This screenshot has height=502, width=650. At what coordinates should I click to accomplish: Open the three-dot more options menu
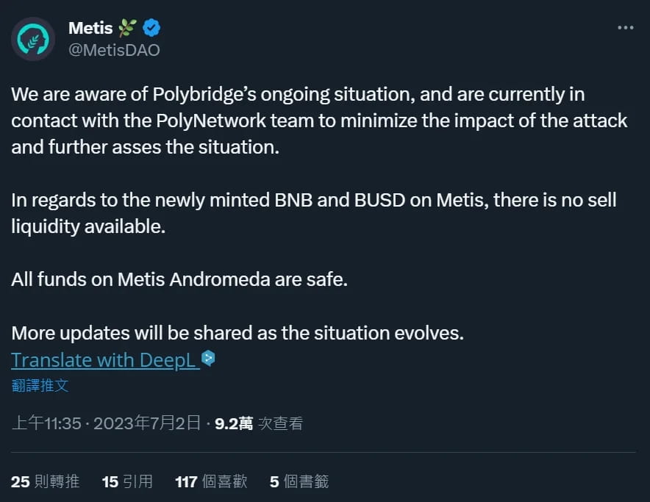tap(625, 28)
